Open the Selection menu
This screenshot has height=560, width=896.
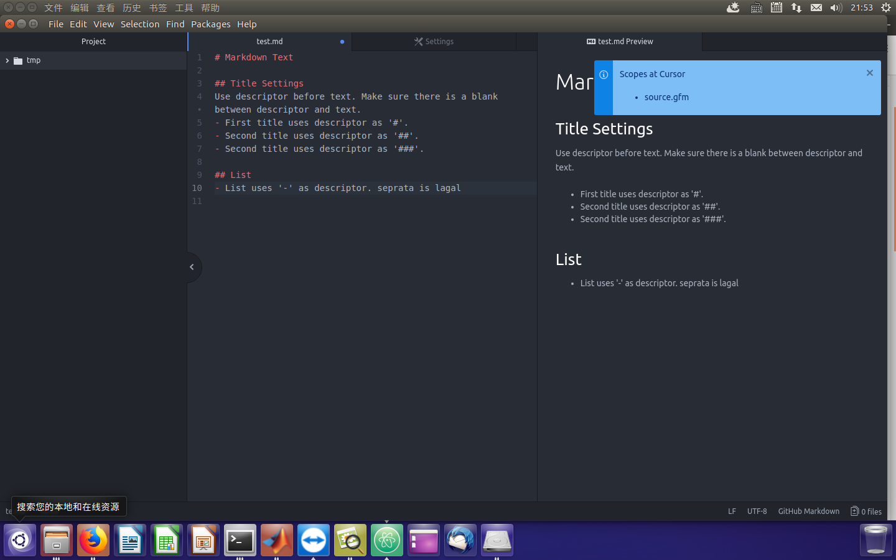140,24
